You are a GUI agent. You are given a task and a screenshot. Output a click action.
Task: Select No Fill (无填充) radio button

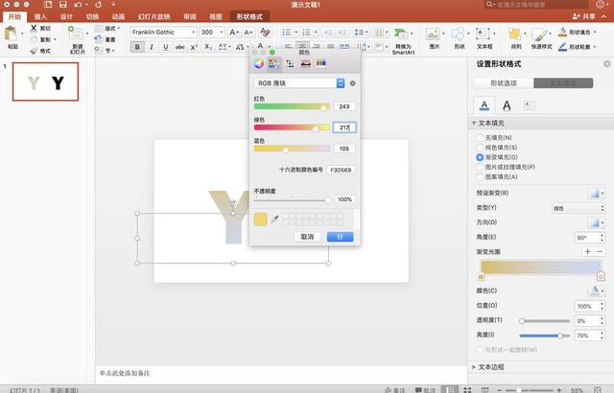[x=480, y=138]
